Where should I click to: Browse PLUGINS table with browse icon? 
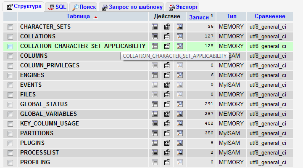click(x=155, y=143)
